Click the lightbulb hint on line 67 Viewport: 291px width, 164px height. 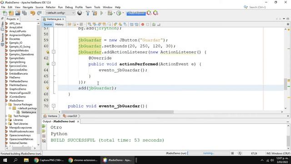(47, 88)
